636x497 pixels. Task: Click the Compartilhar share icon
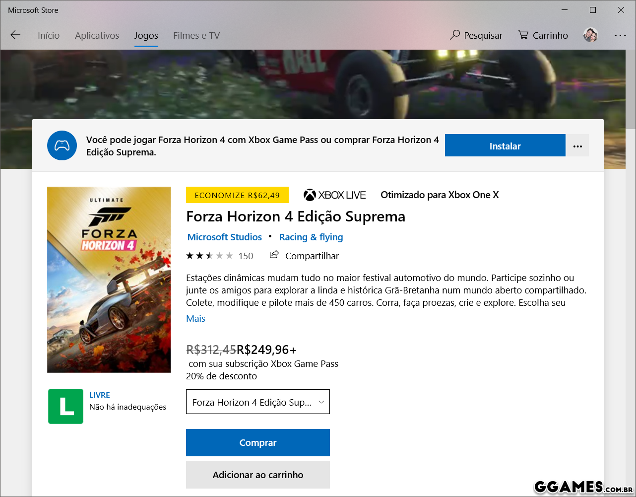(274, 255)
